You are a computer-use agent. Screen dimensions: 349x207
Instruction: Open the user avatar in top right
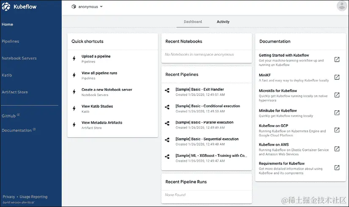342,6
